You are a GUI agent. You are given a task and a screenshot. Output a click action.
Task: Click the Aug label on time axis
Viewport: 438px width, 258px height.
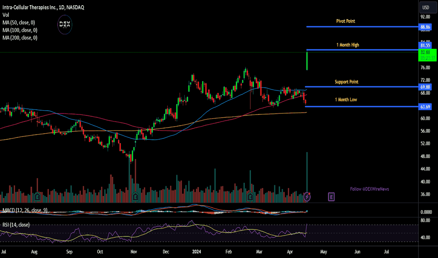coord(34,251)
